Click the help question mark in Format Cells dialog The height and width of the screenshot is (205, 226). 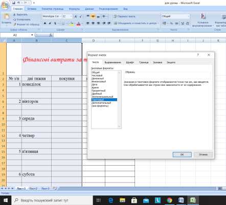(198, 55)
